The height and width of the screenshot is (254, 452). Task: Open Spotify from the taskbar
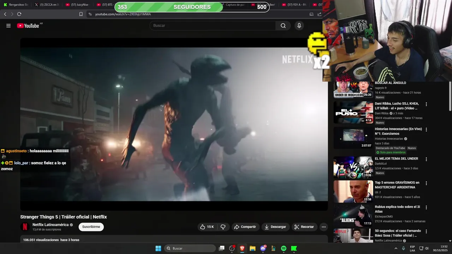(x=284, y=248)
